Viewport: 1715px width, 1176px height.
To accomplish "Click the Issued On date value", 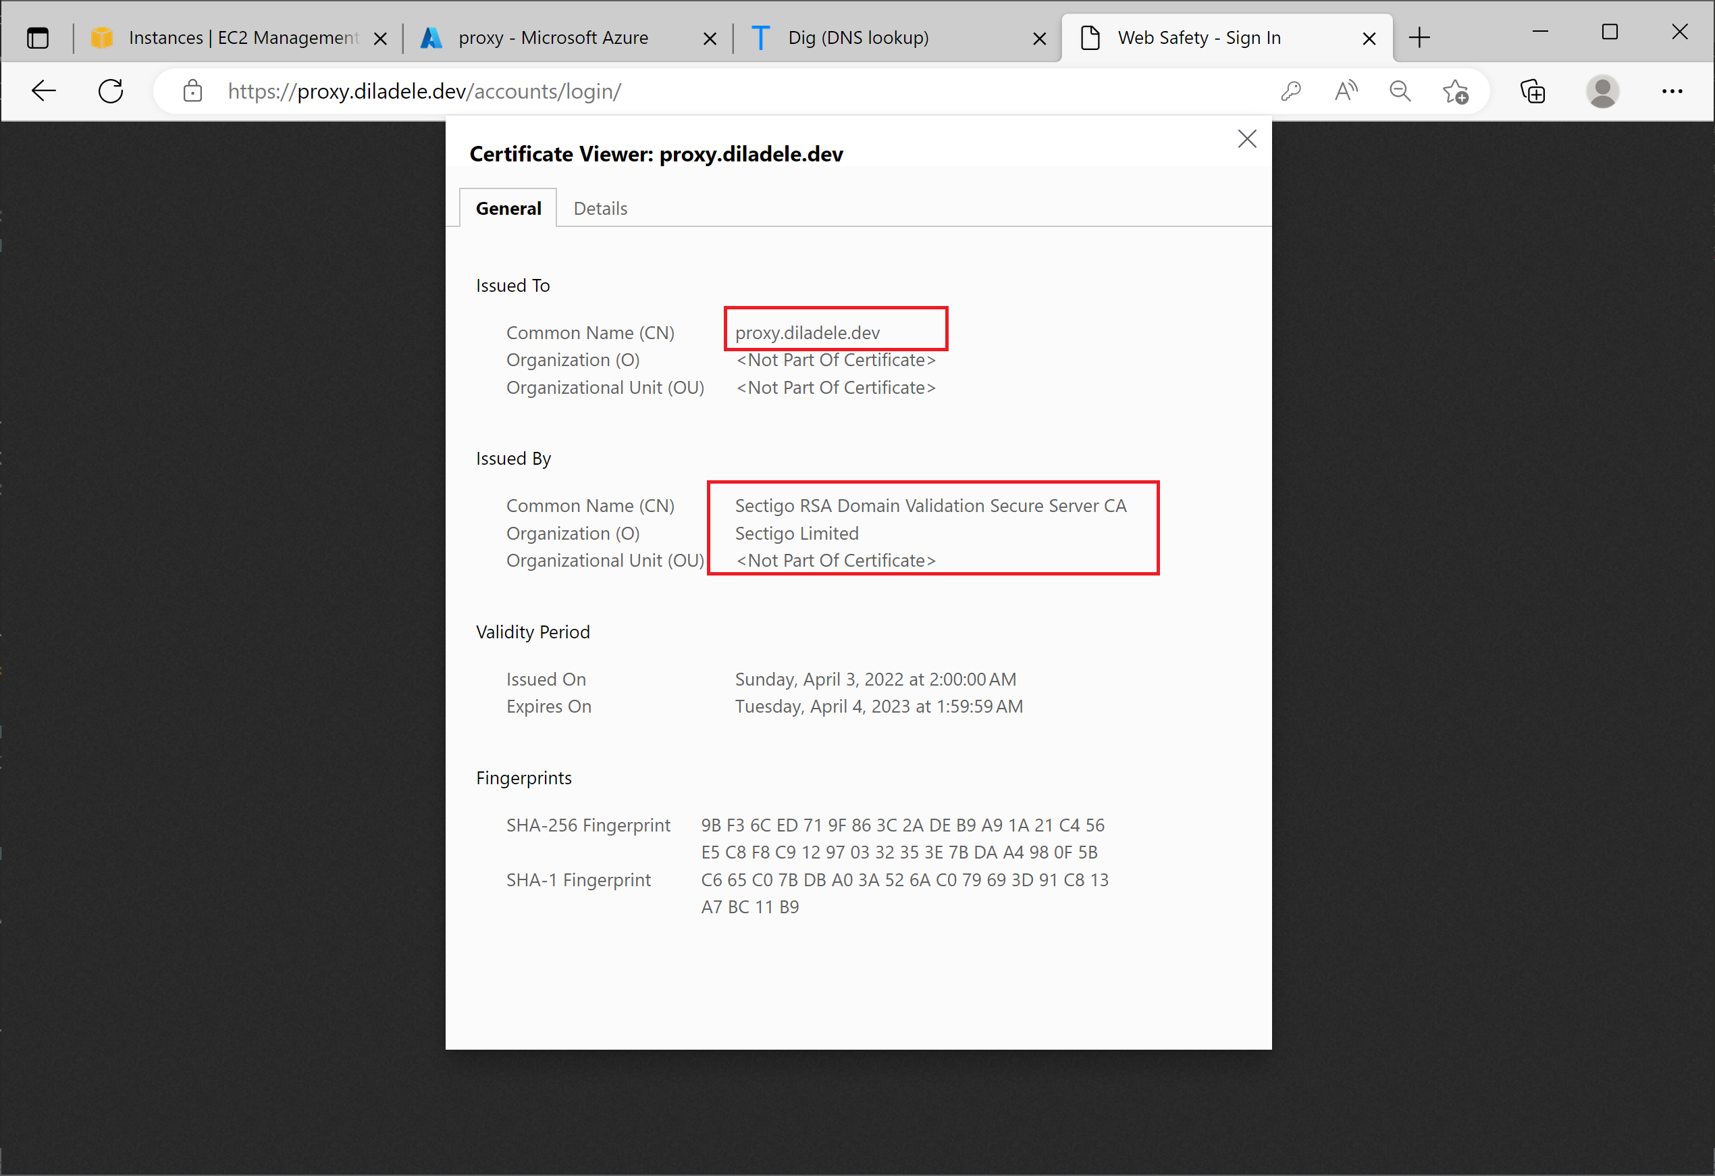I will 875,679.
